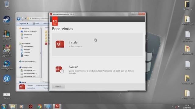Choose the Instalar option in Adobe installer
The height and width of the screenshot is (109, 195).
click(x=97, y=45)
